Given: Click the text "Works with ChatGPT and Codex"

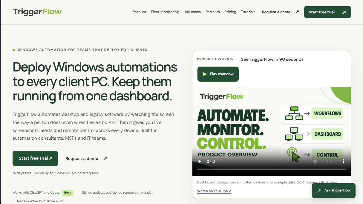Looking at the screenshot, I should click(36, 193).
